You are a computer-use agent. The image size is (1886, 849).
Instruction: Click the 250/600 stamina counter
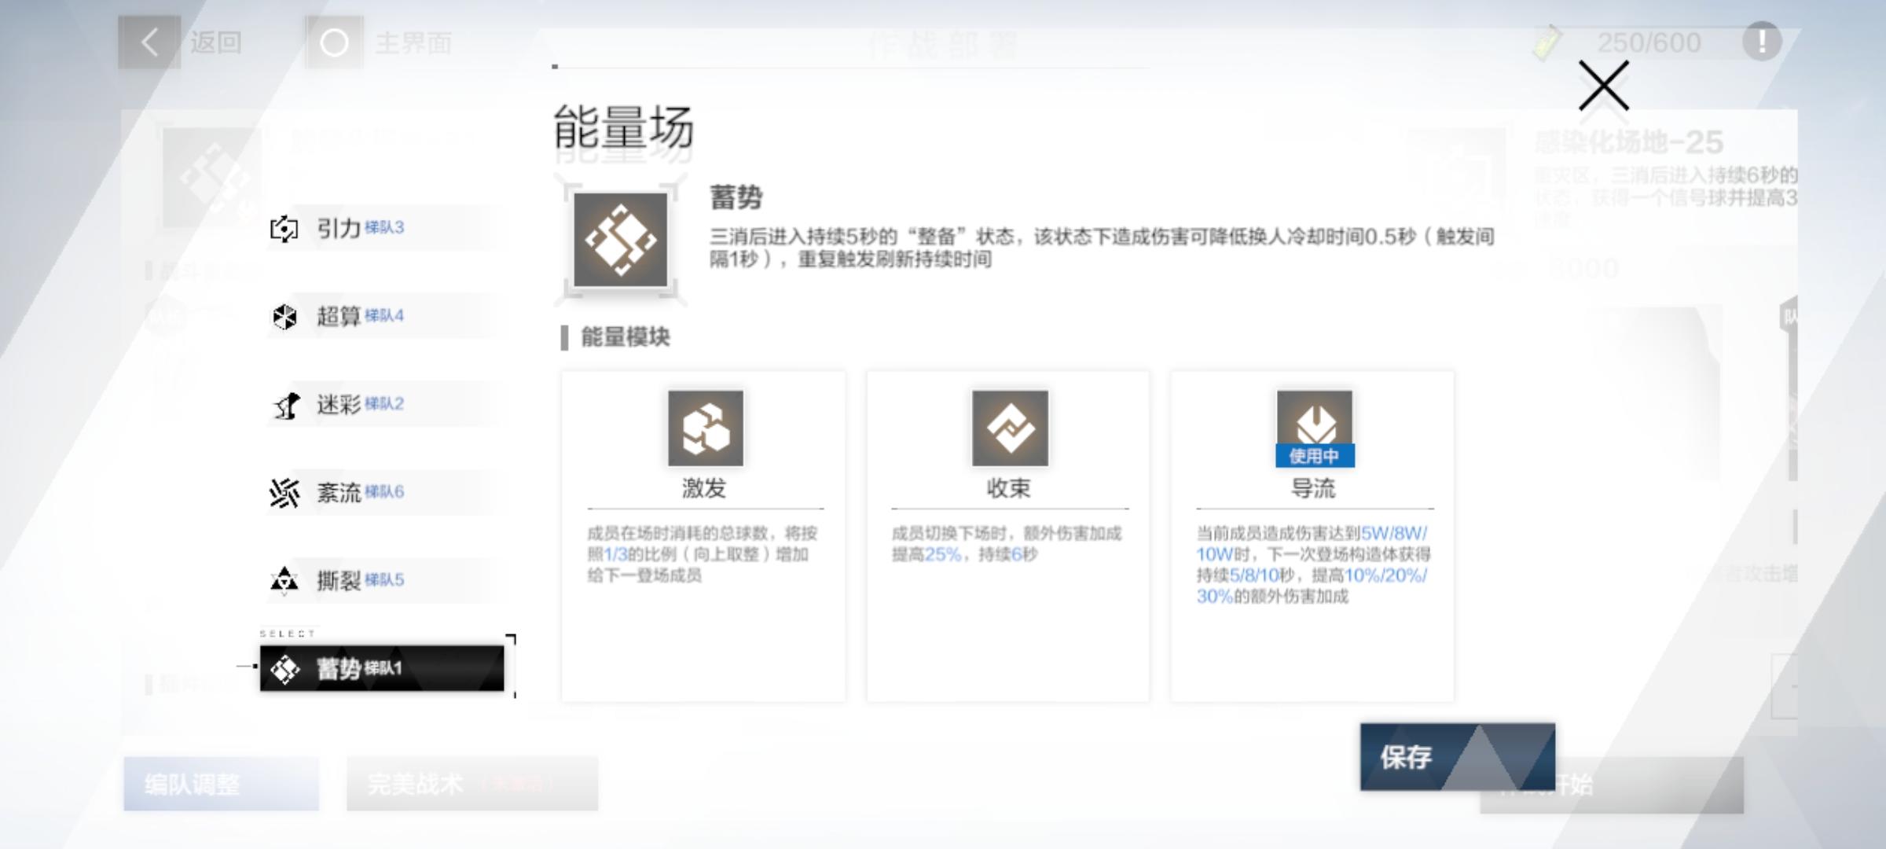pyautogui.click(x=1649, y=42)
